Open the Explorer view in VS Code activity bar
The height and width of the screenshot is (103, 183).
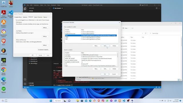pos(25,9)
